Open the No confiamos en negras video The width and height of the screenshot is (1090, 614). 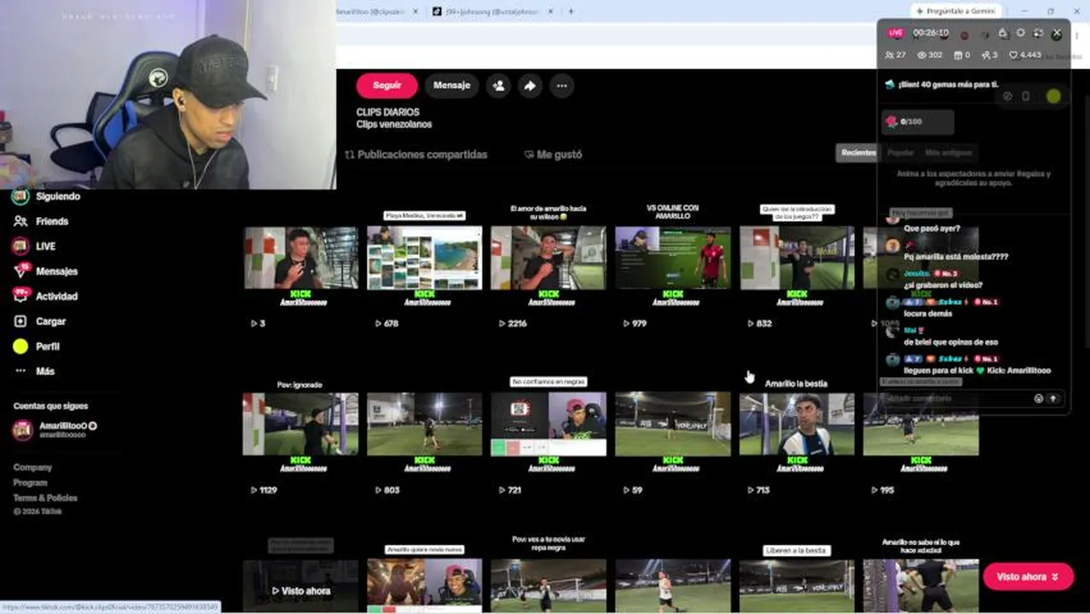pyautogui.click(x=548, y=424)
